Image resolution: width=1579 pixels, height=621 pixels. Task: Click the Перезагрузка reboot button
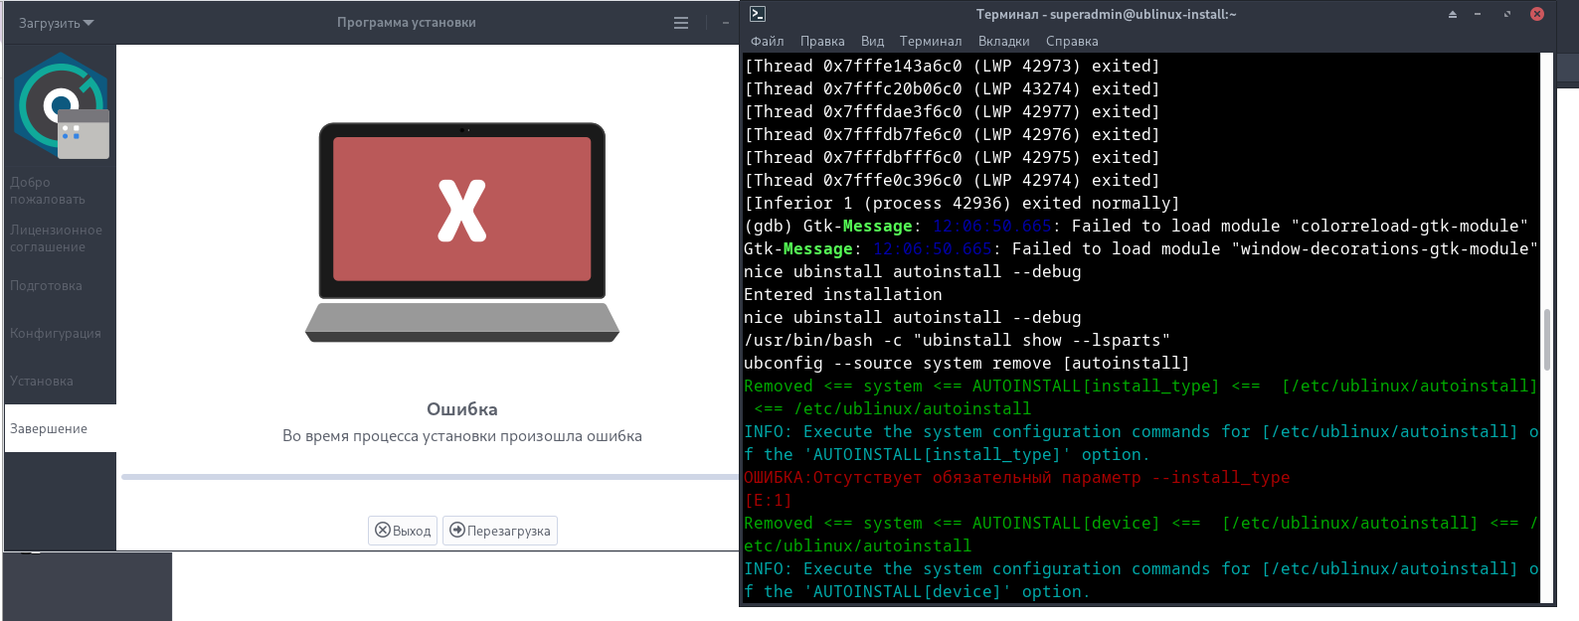500,531
